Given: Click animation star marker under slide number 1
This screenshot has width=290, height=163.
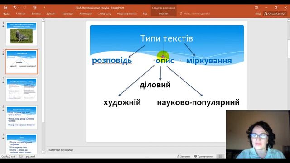Looking at the screenshot, I should (3, 26).
